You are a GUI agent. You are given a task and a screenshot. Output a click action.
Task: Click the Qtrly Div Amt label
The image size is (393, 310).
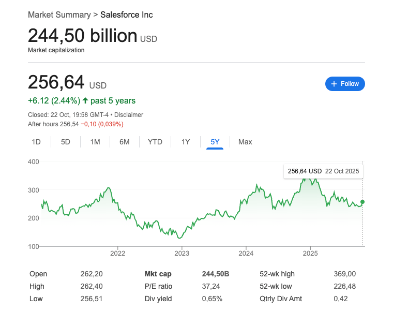click(281, 299)
